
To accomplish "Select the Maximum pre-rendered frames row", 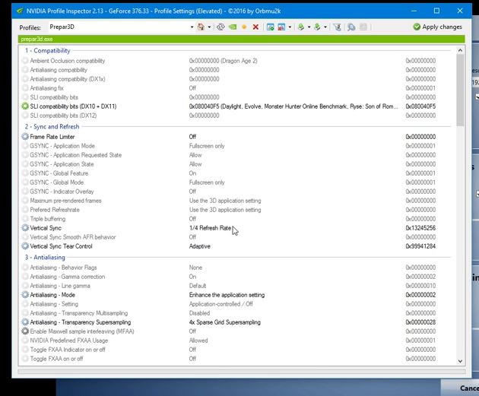I will click(x=235, y=201).
